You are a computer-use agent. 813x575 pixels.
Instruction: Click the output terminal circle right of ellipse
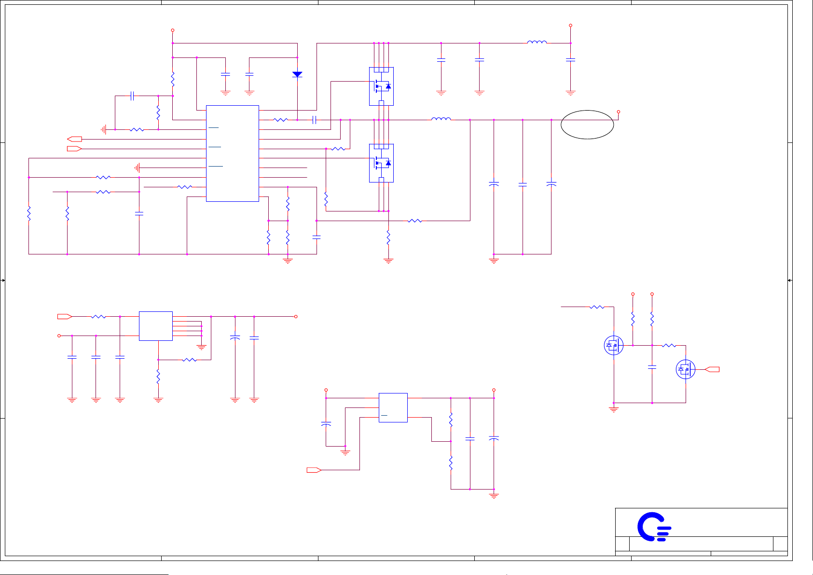pos(618,112)
